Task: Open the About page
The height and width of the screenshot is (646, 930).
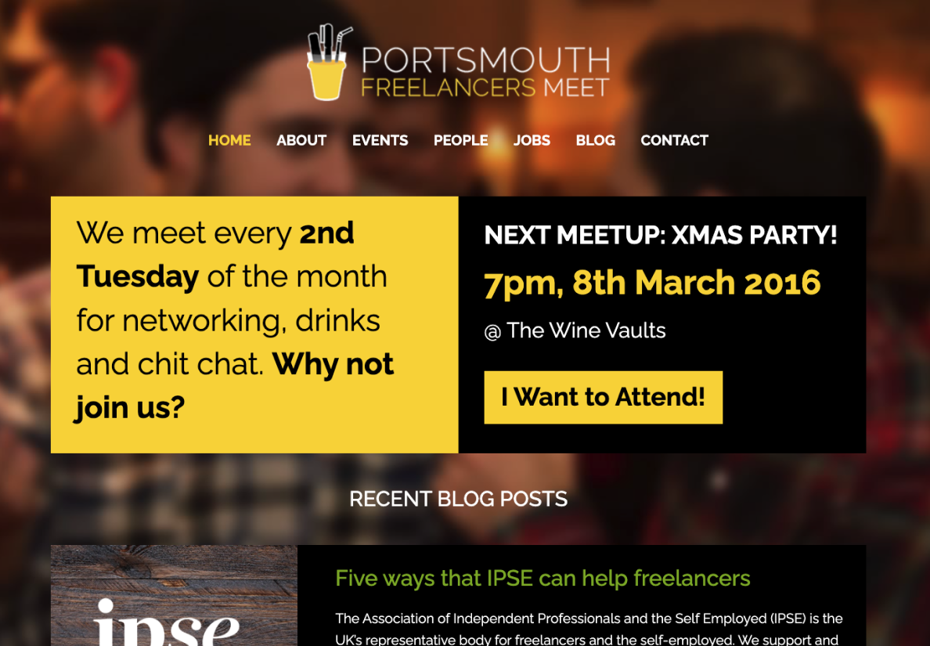Action: click(x=301, y=140)
